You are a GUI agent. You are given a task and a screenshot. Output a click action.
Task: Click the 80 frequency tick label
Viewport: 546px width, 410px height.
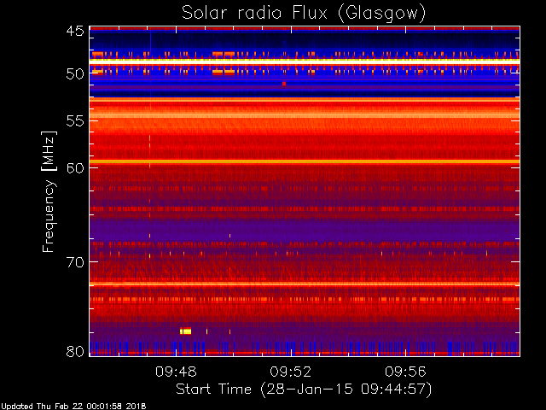click(75, 351)
